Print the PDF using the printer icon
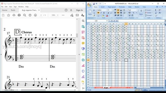This screenshot has height=93, width=166. (x=19, y=15)
